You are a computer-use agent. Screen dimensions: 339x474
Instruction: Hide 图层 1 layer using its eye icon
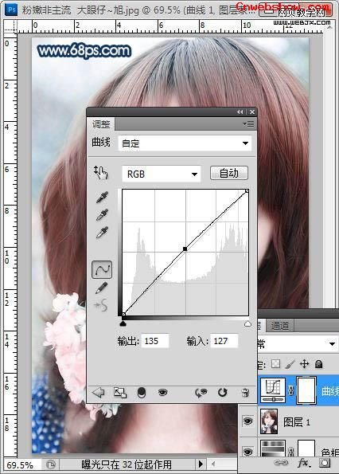point(247,421)
